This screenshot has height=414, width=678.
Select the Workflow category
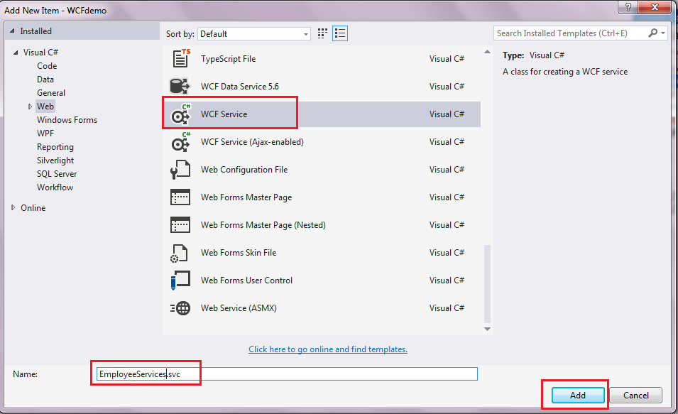click(x=55, y=187)
